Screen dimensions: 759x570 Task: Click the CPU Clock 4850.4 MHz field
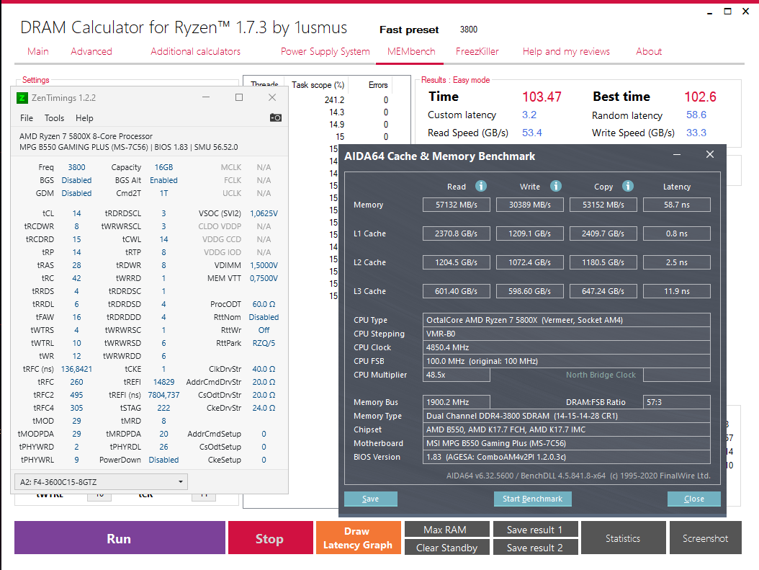pos(566,347)
